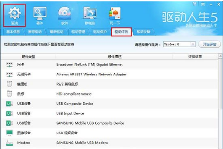Image resolution: width=223 pixels, height=149 pixels.
Task: Click the vertical scrollbar thumb of device list
Action: 220,84
